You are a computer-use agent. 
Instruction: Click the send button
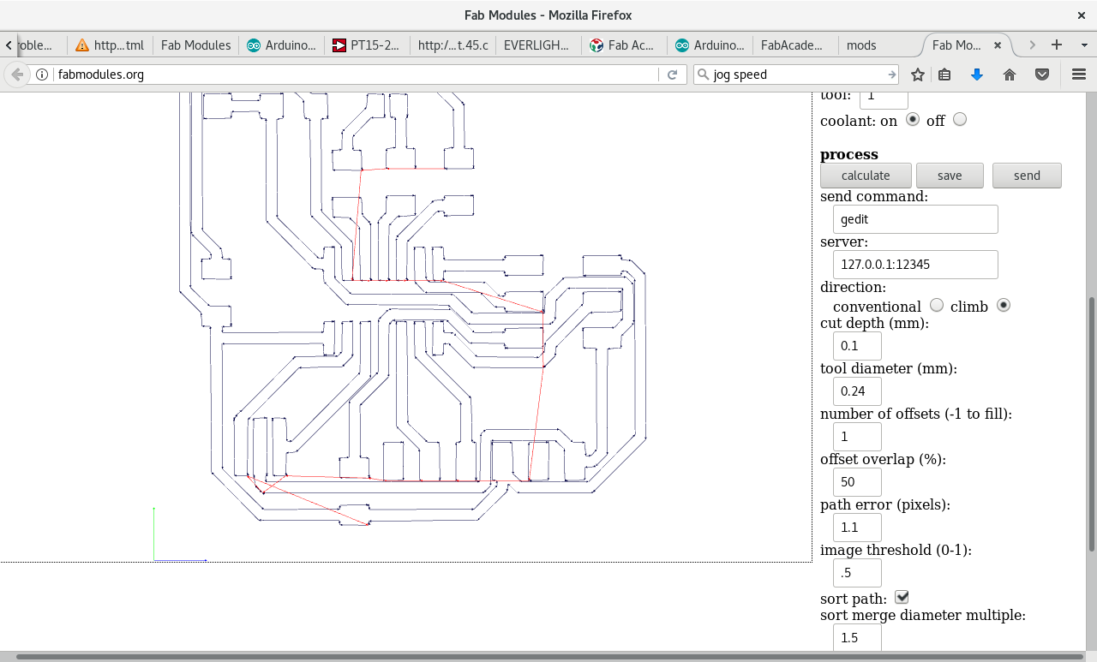click(1027, 176)
